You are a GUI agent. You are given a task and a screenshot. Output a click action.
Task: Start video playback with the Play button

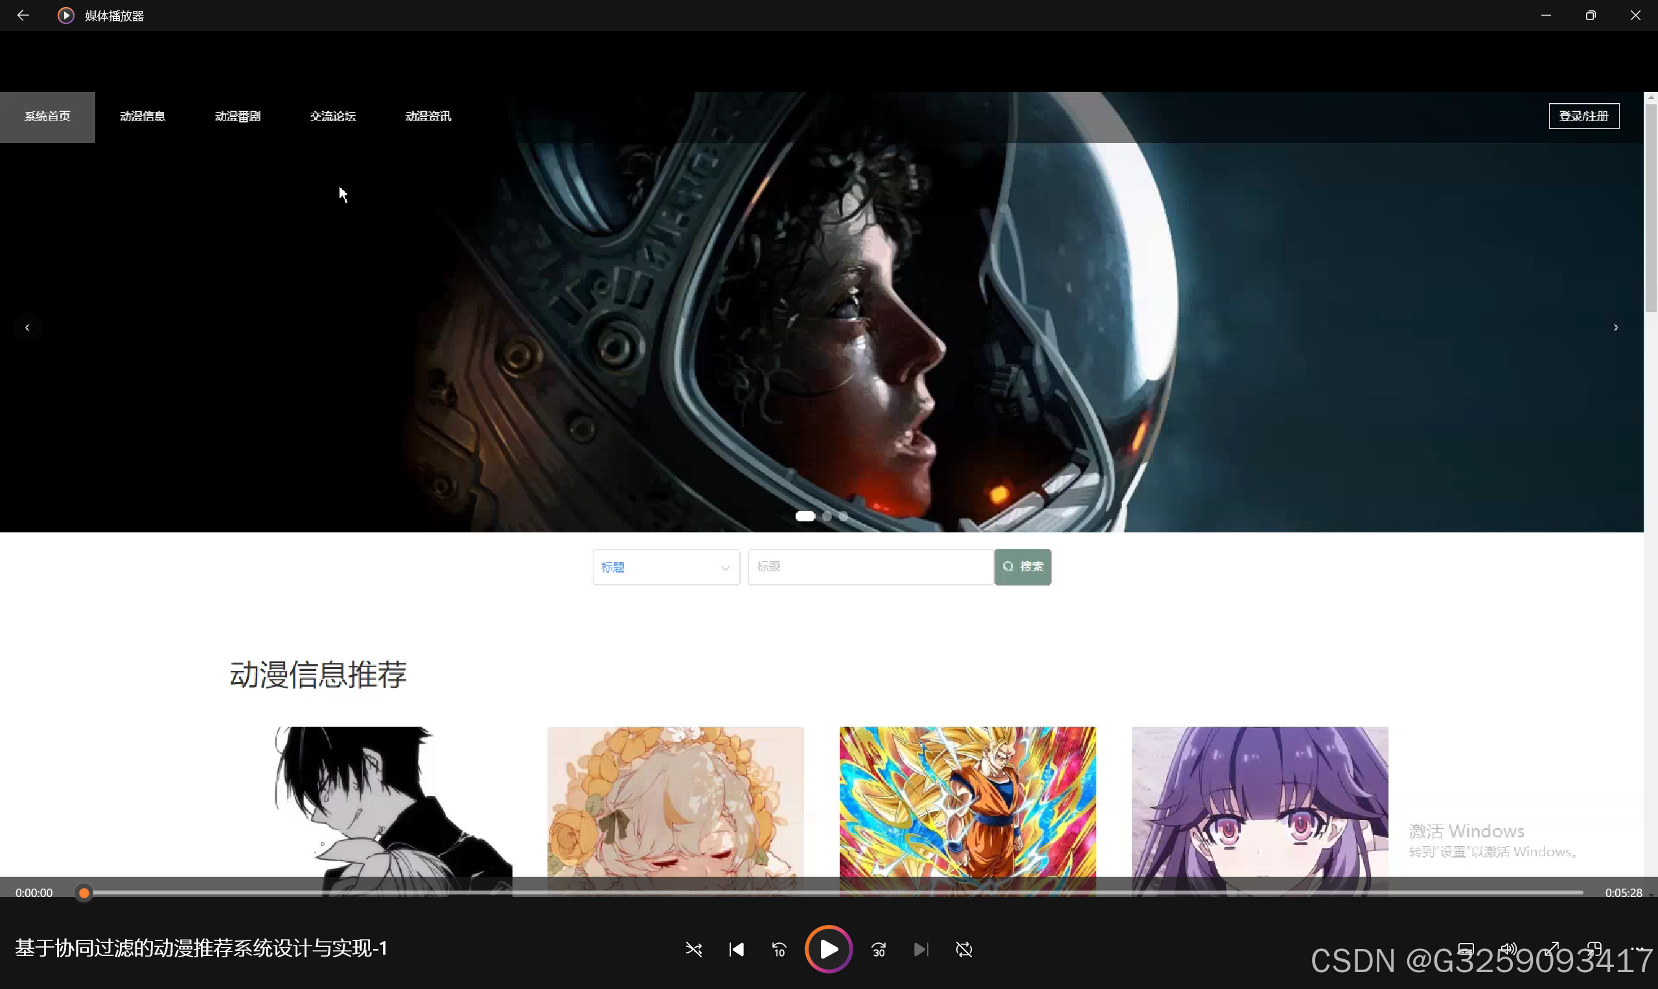click(829, 949)
